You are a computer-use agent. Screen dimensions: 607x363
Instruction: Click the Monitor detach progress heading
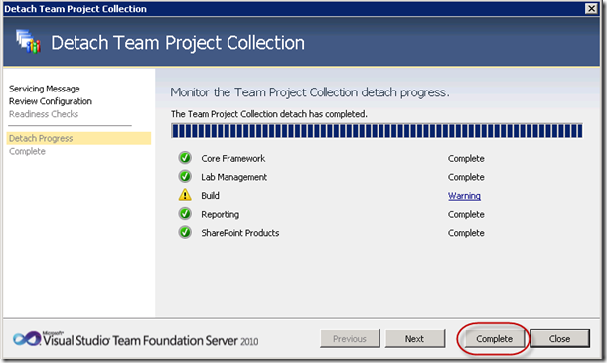[310, 92]
